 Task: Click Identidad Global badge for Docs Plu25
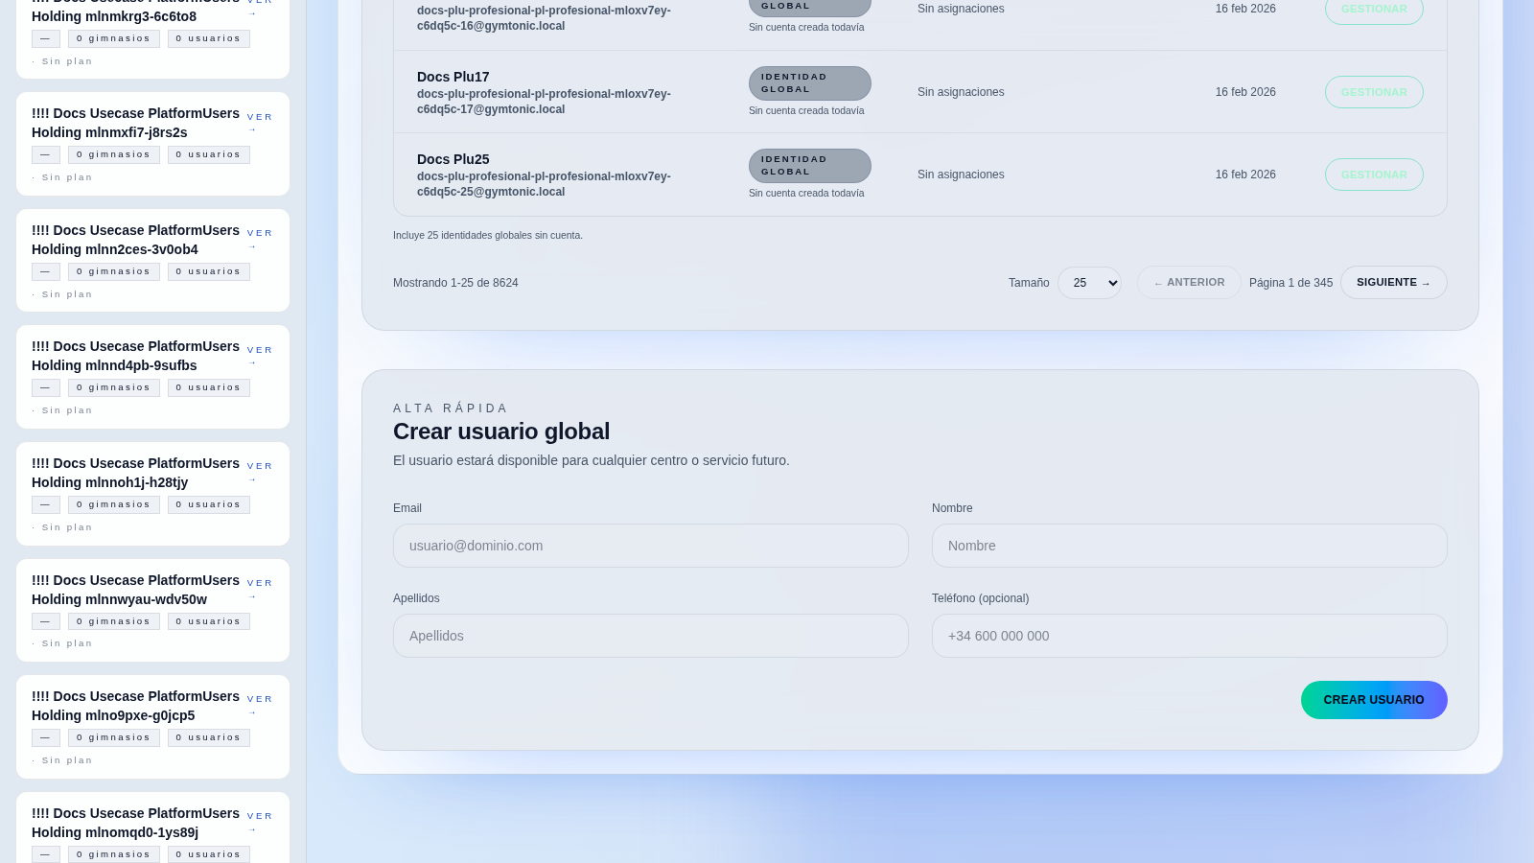[809, 166]
